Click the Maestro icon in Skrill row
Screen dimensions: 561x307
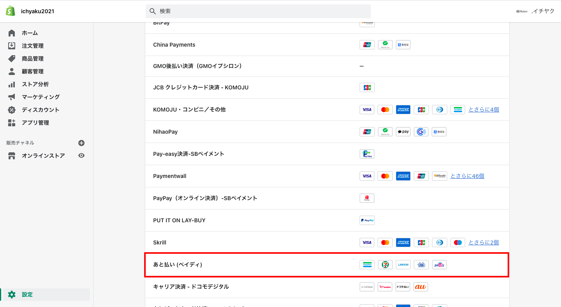click(458, 242)
